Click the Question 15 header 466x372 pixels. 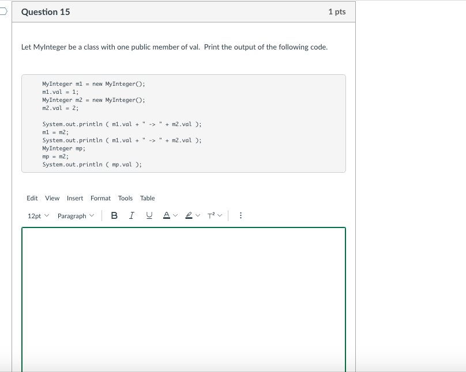pos(45,12)
